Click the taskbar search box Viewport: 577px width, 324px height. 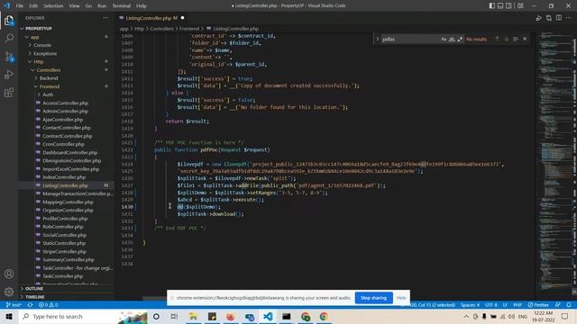[x=83, y=316]
